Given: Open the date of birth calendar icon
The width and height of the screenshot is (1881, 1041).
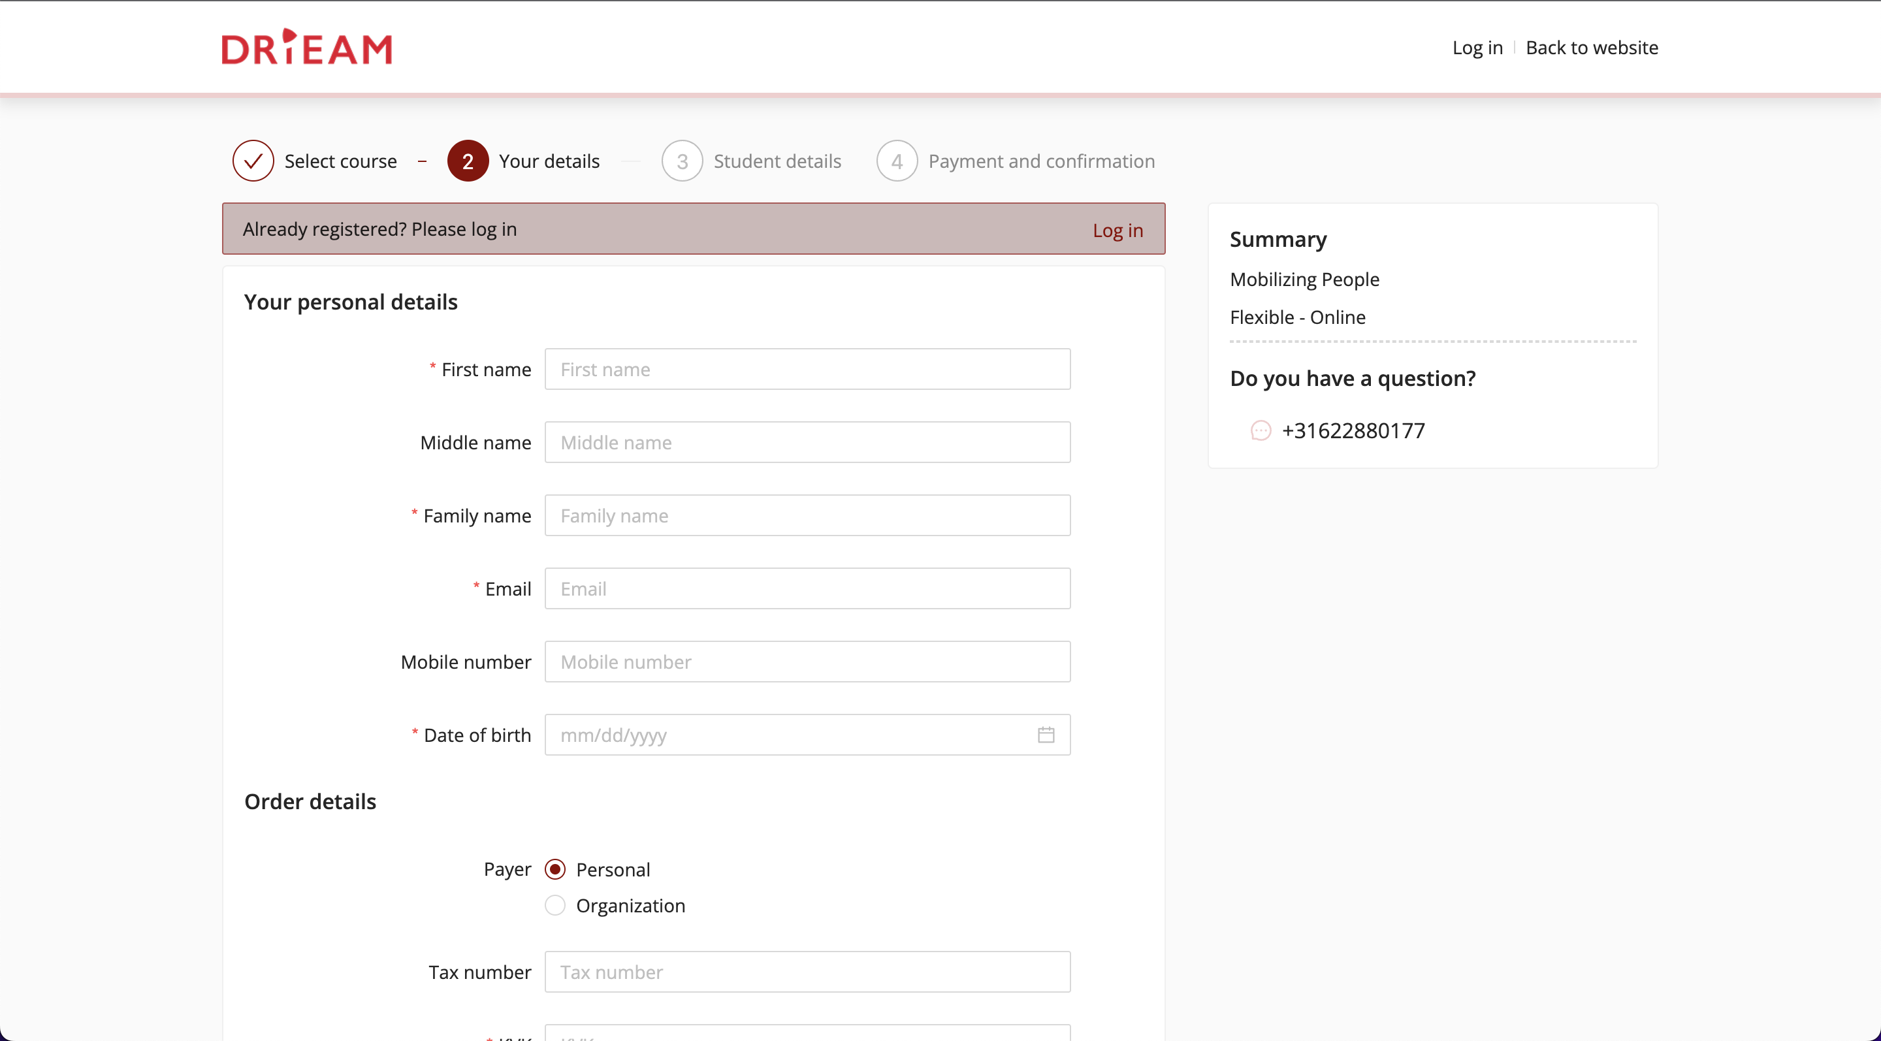Looking at the screenshot, I should [x=1046, y=735].
